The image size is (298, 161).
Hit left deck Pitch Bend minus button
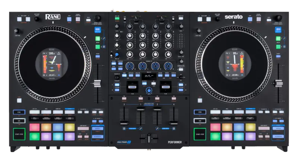tap(94, 112)
